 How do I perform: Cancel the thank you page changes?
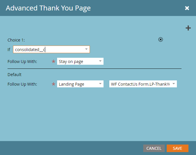click(154, 148)
